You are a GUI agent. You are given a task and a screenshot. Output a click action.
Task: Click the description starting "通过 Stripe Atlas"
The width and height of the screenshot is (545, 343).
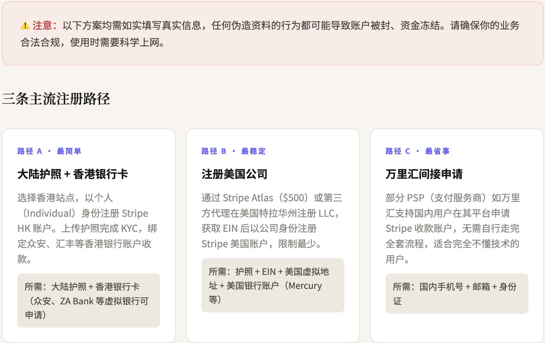pos(272,221)
